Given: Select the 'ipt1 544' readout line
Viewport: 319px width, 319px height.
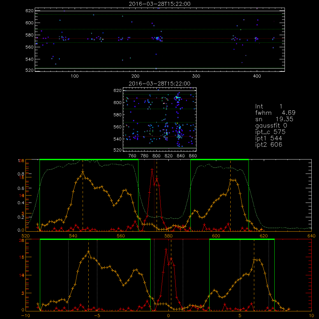Looking at the screenshot, I should (269, 138).
